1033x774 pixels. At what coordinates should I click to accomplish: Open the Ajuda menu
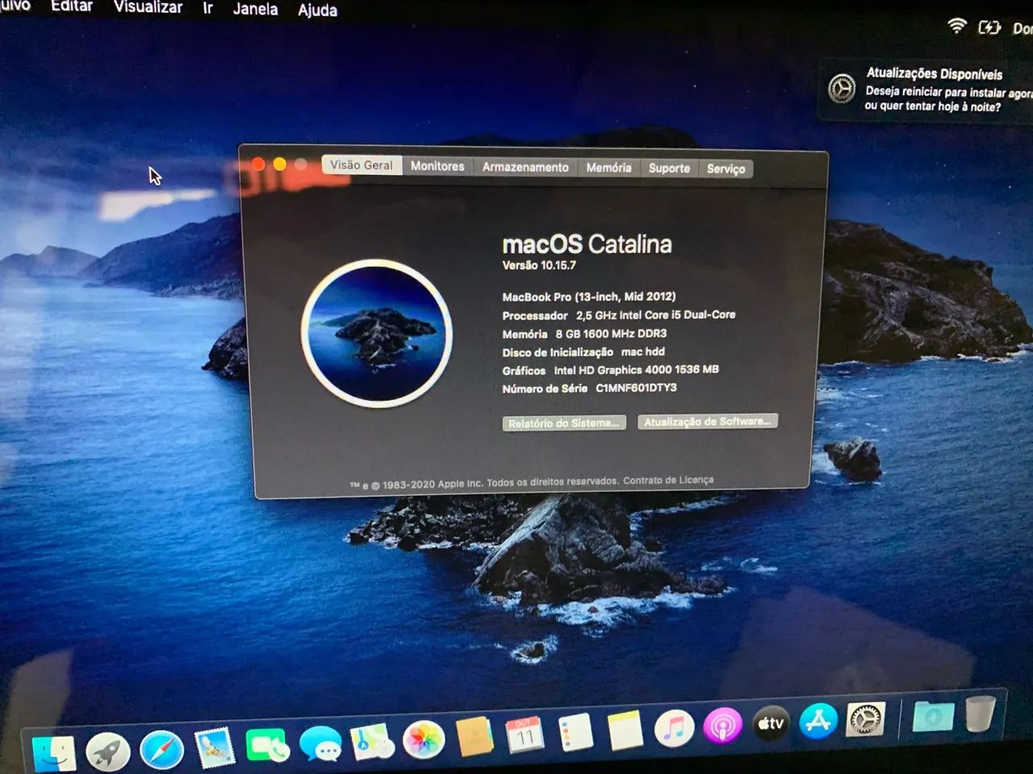pyautogui.click(x=317, y=10)
